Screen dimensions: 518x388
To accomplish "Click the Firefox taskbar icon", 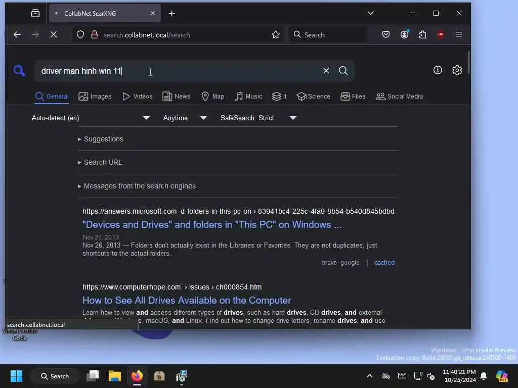I will [x=137, y=376].
